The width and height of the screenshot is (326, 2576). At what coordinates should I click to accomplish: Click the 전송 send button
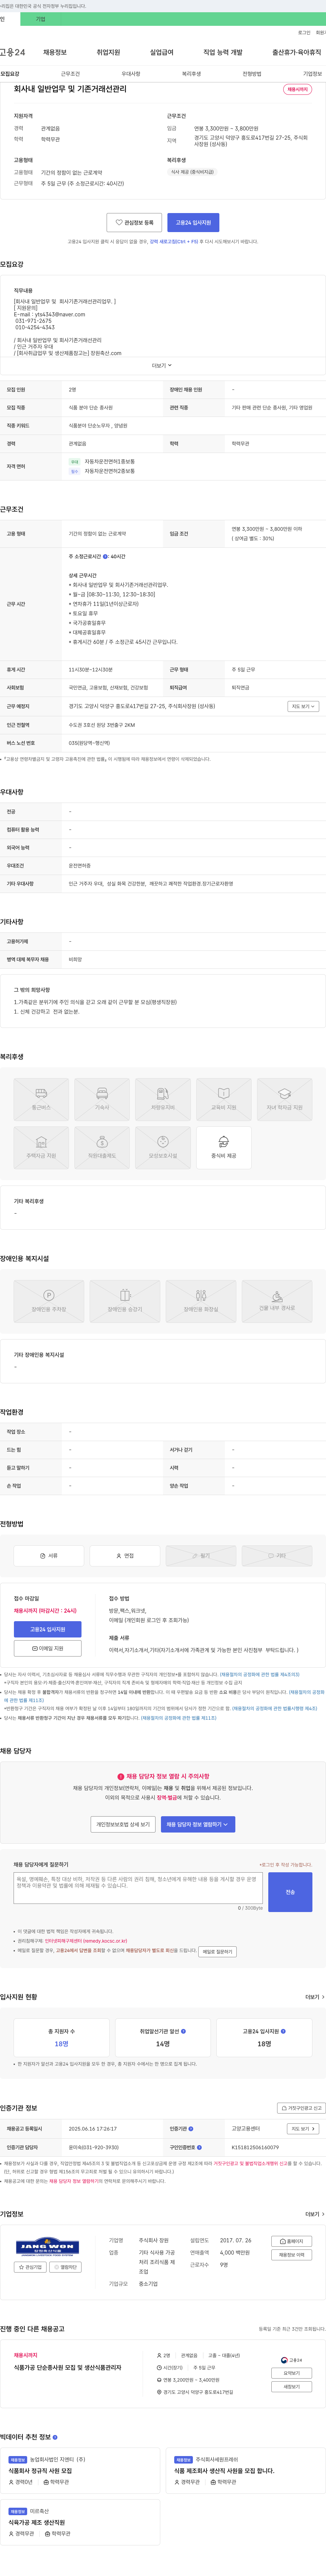290,1892
